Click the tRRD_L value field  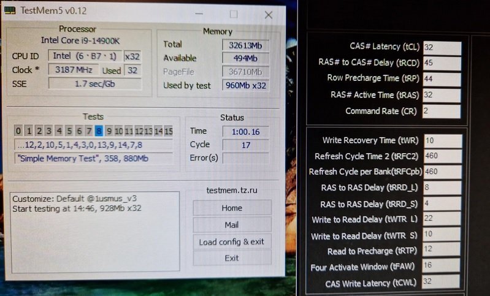click(x=442, y=188)
